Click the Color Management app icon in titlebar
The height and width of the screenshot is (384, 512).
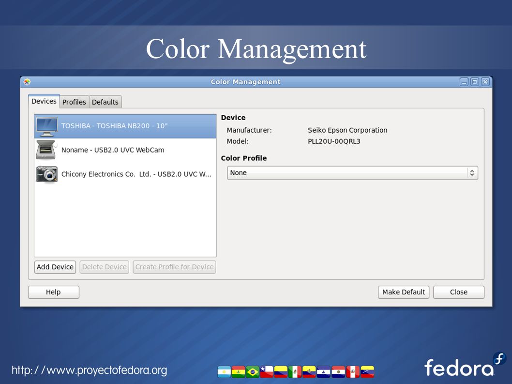[27, 82]
